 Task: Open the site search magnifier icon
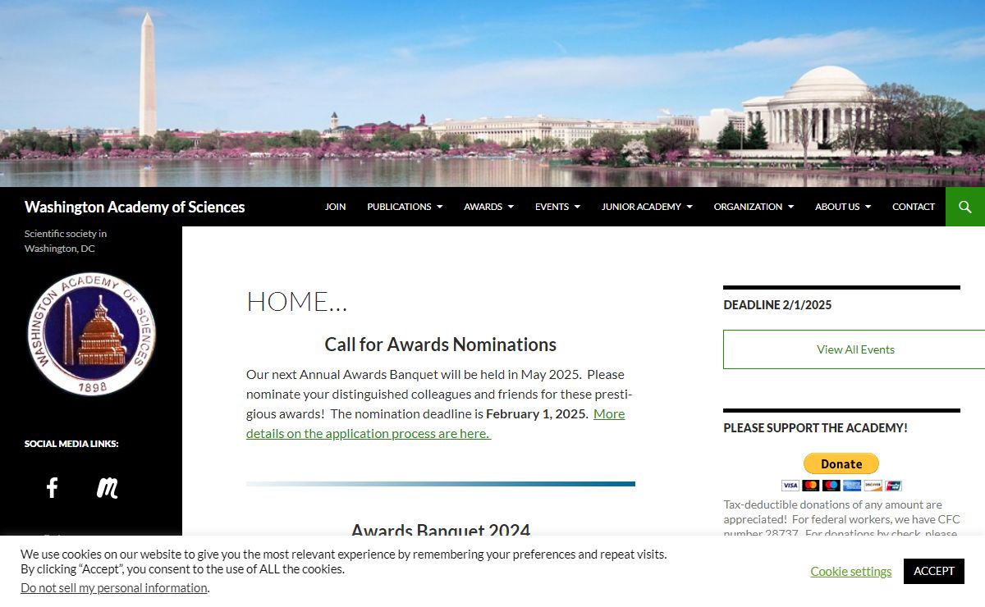tap(964, 207)
